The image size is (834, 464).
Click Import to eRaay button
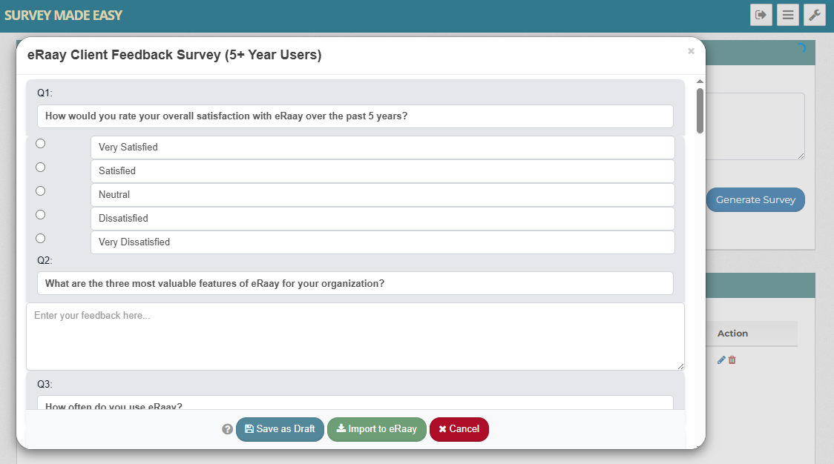point(377,429)
